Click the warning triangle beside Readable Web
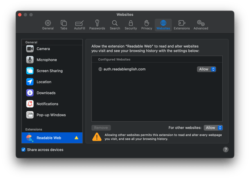This screenshot has height=179, width=250. pyautogui.click(x=76, y=138)
